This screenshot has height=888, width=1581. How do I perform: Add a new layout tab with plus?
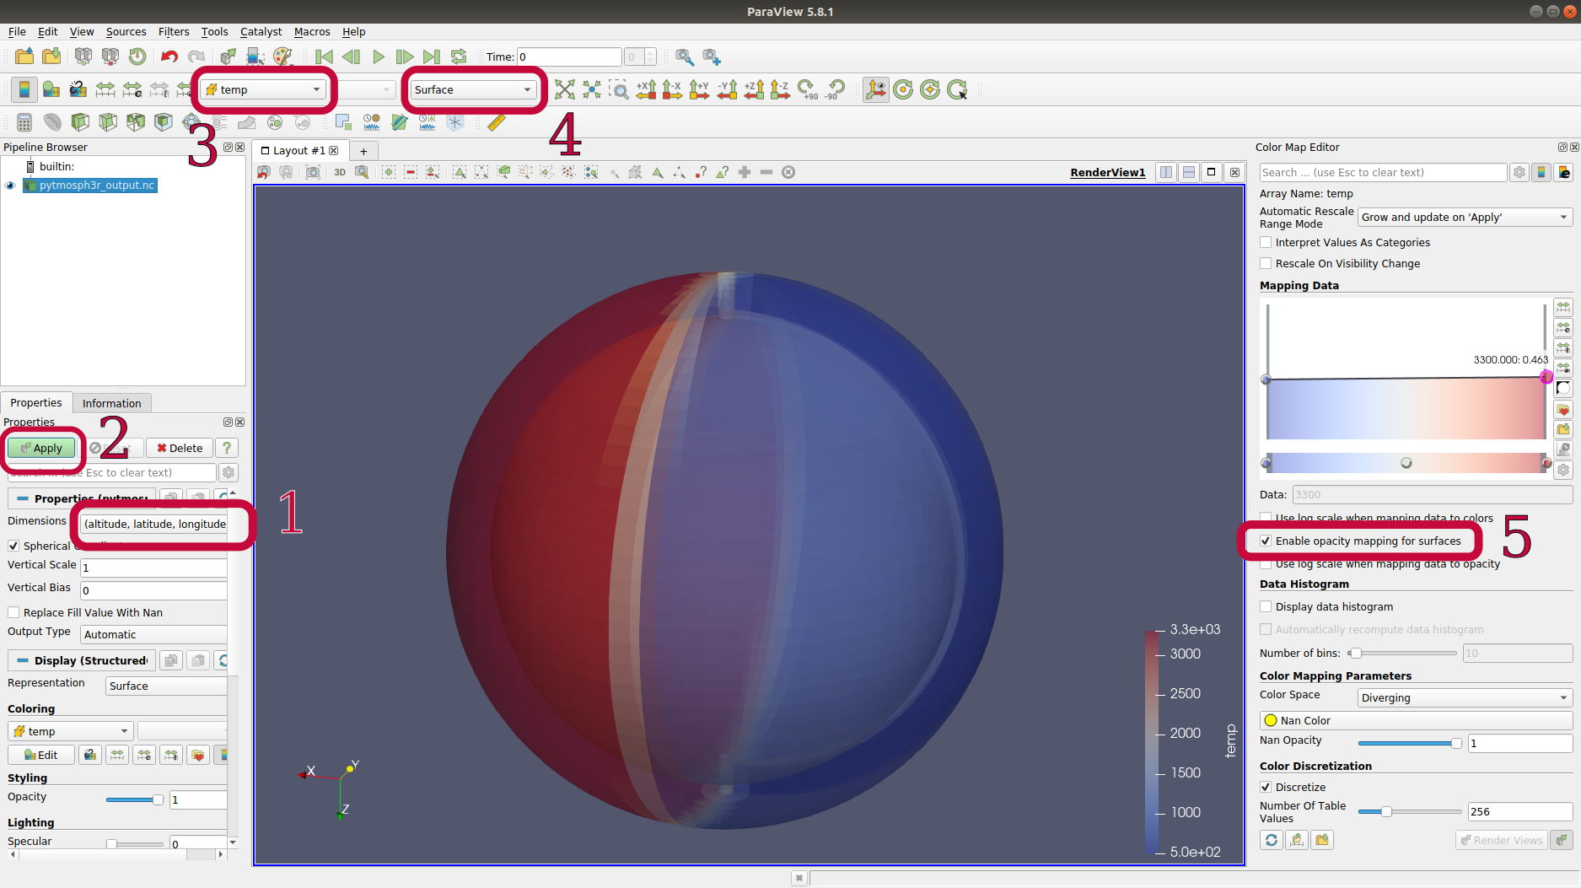[x=363, y=151]
